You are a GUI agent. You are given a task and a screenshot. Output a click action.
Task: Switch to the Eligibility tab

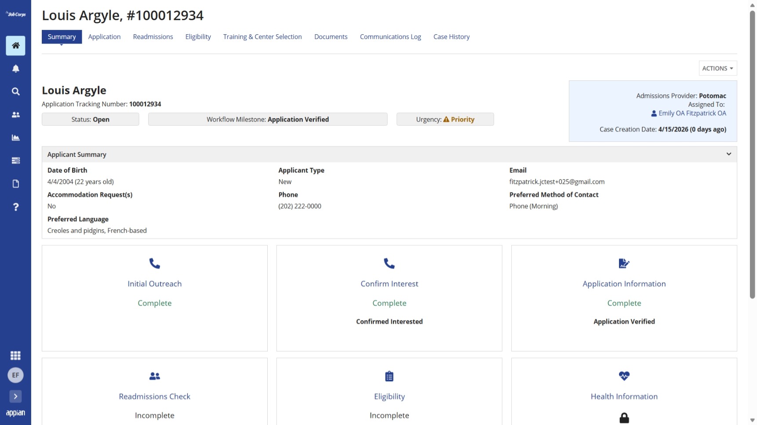(198, 37)
